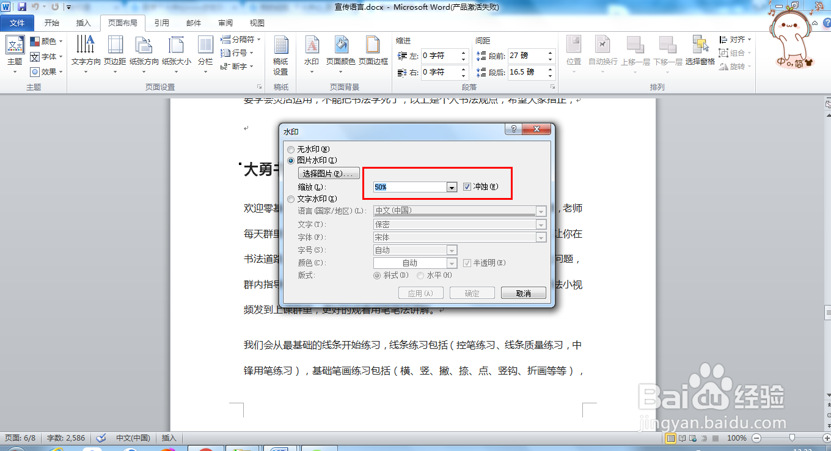Choose the 无水印 (No watermark) option
The image size is (831, 451).
pos(291,149)
